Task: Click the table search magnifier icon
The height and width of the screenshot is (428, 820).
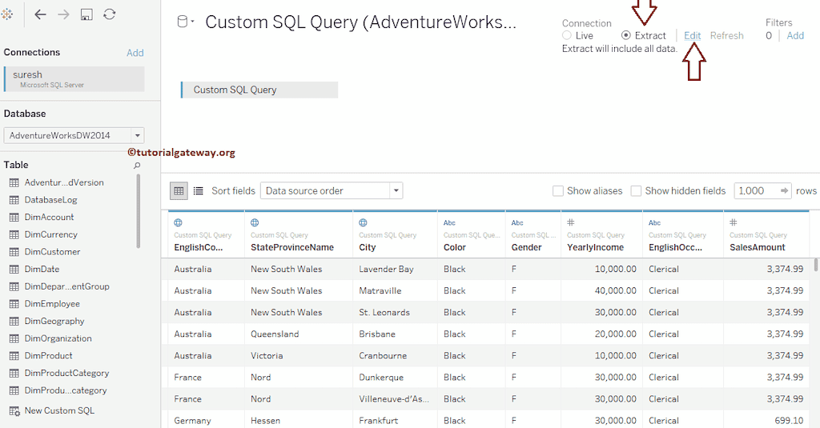Action: (x=137, y=166)
